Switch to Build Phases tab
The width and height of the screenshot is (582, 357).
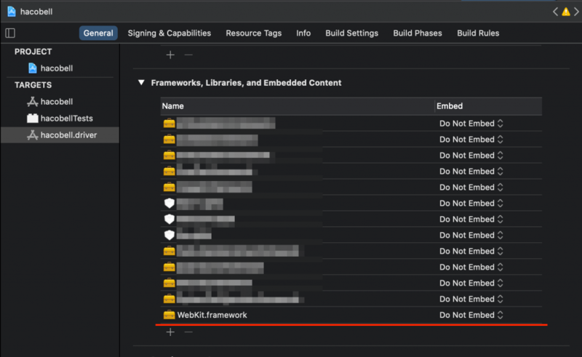(418, 33)
